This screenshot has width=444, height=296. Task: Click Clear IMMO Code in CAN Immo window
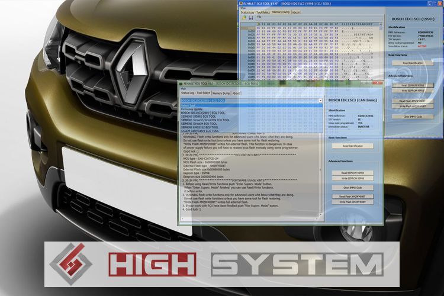[353, 188]
